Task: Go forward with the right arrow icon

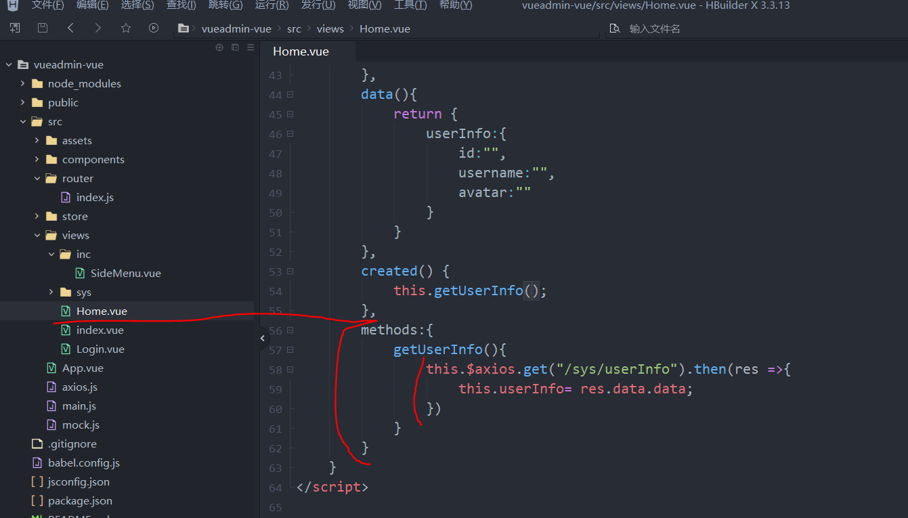Action: pos(98,28)
